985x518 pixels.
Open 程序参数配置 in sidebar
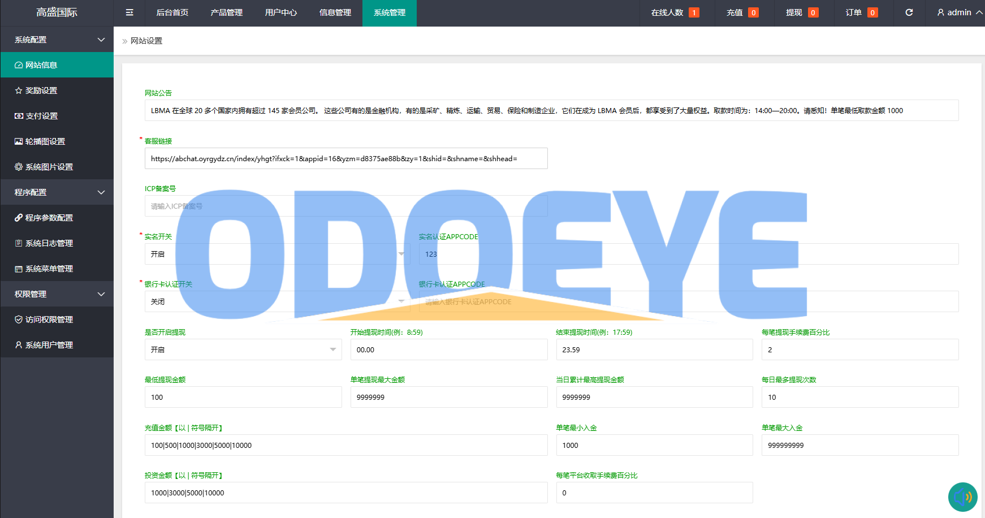[x=49, y=218]
